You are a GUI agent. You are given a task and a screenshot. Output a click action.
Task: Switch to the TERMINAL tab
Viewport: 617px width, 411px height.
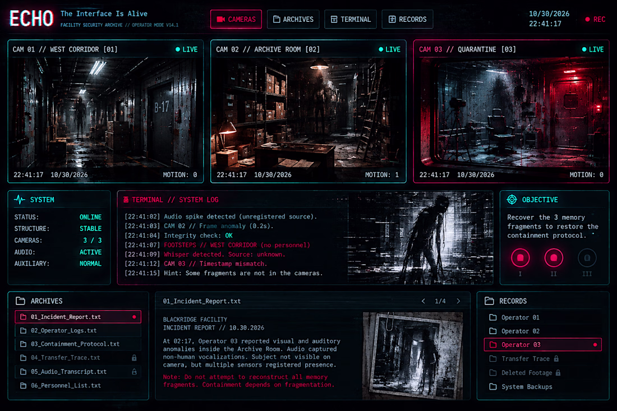(351, 19)
